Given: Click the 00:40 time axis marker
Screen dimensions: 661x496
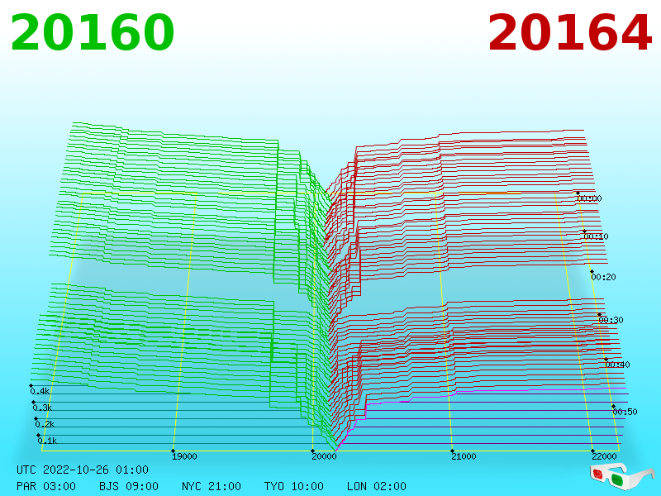Looking at the screenshot, I should 617,365.
